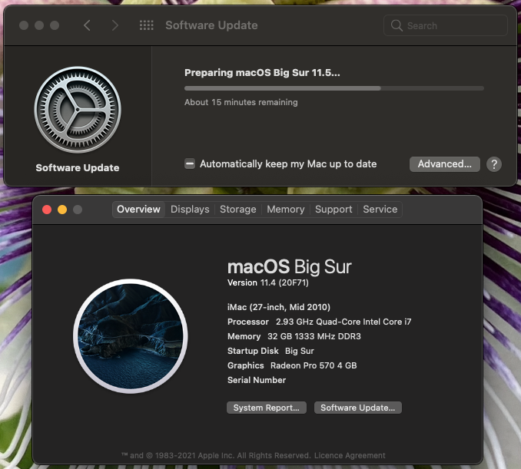Click Software Update label under gear icon
Viewport: 521px width, 469px height.
pos(78,167)
